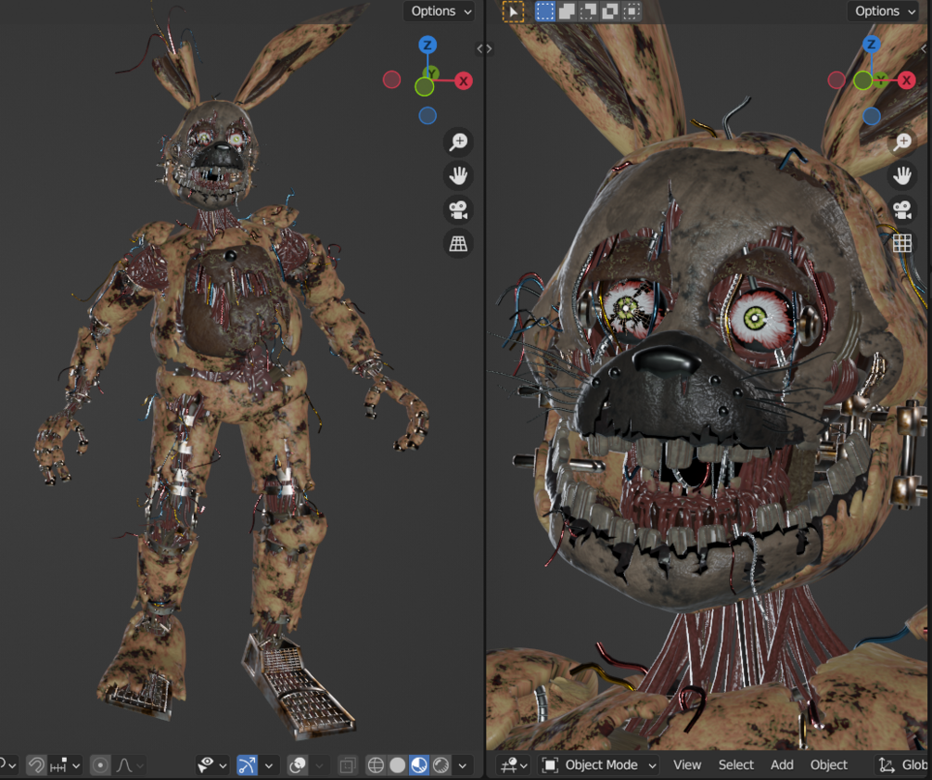Click the unlabeled red circle in right gizmo
Image resolution: width=932 pixels, height=780 pixels.
tap(836, 81)
